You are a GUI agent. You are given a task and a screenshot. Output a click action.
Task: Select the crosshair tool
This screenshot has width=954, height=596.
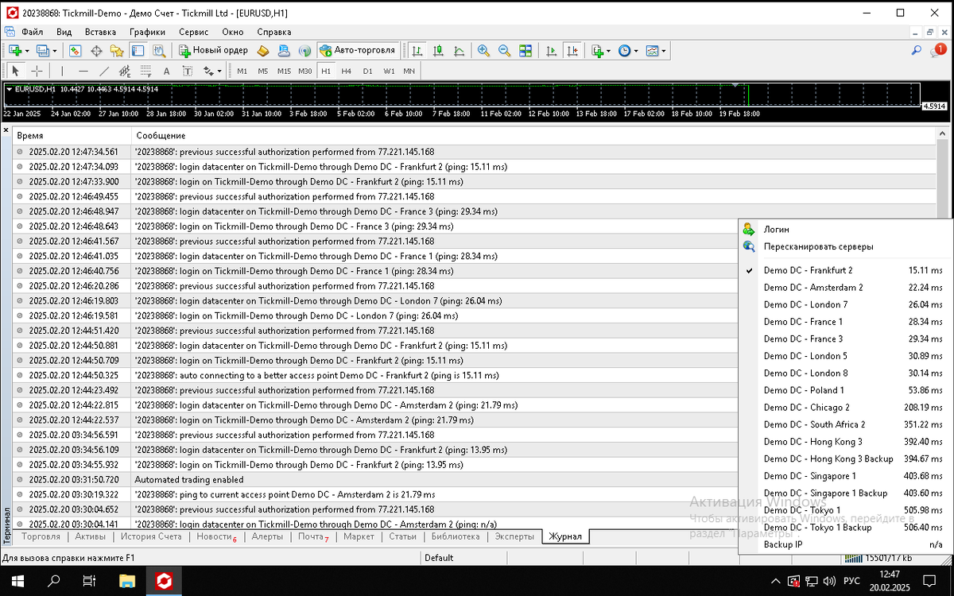[x=37, y=71]
